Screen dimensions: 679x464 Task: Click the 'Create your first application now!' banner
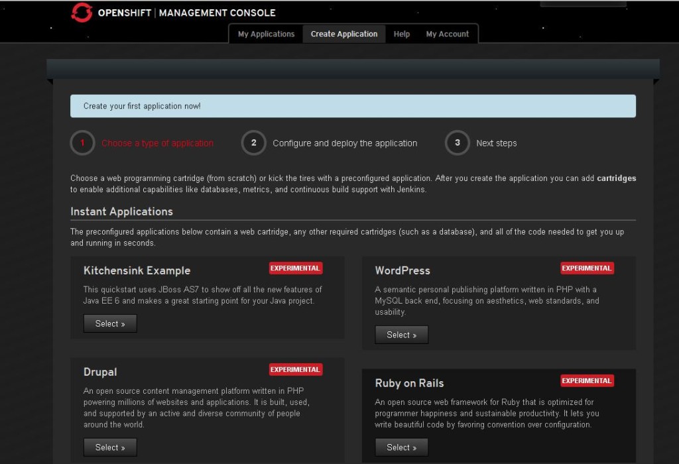click(353, 106)
